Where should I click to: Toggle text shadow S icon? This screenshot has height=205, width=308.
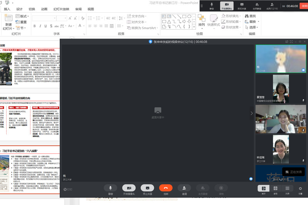pos(51,26)
